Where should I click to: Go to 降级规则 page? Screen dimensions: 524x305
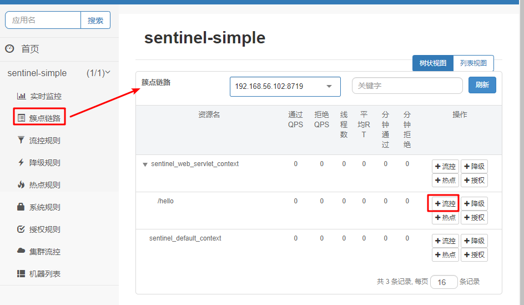45,163
